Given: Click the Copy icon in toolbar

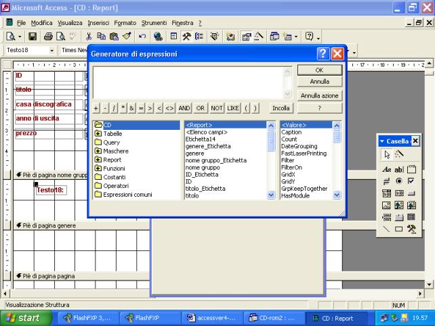Looking at the screenshot, I should point(101,37).
